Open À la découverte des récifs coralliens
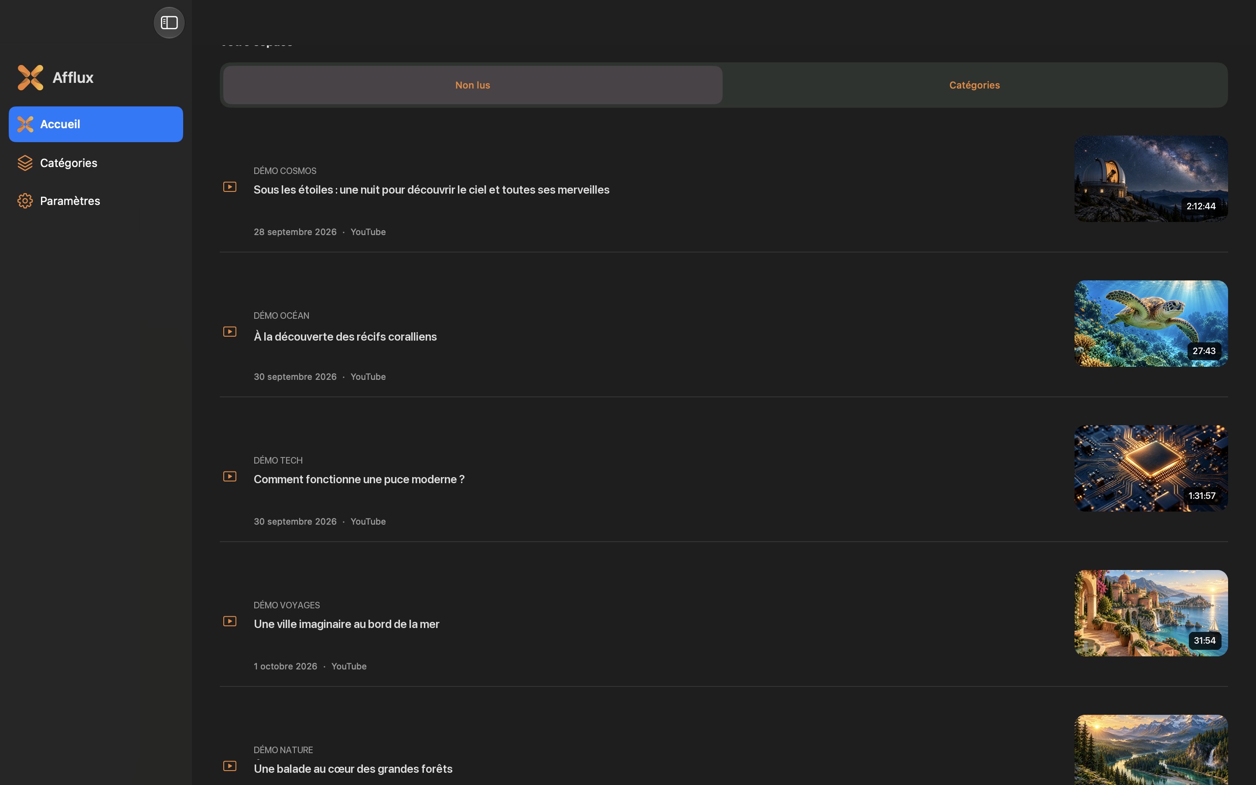 [345, 337]
